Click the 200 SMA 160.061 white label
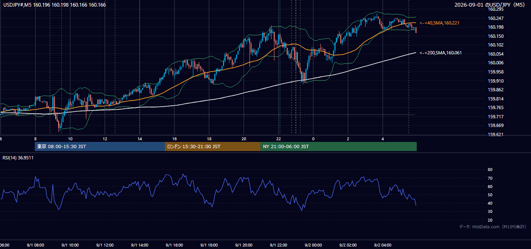This screenshot has width=531, height=249. tap(441, 53)
